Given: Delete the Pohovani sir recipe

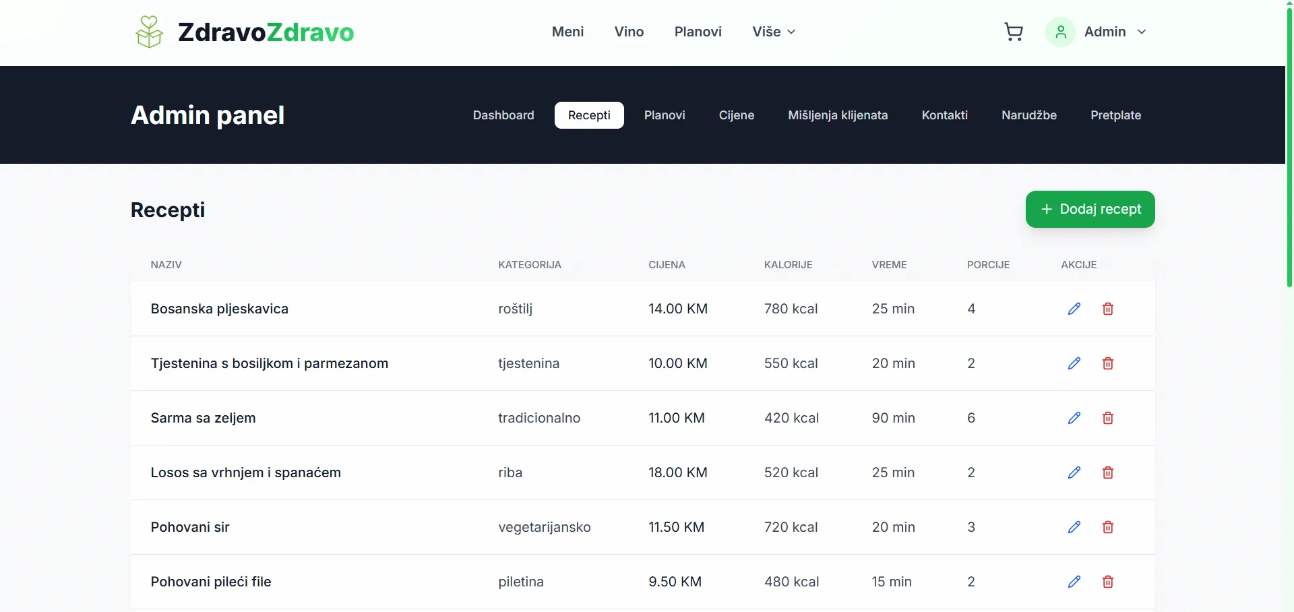Looking at the screenshot, I should tap(1108, 527).
